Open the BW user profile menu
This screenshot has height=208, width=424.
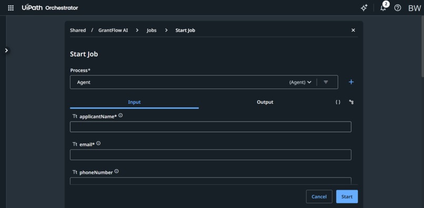[414, 8]
